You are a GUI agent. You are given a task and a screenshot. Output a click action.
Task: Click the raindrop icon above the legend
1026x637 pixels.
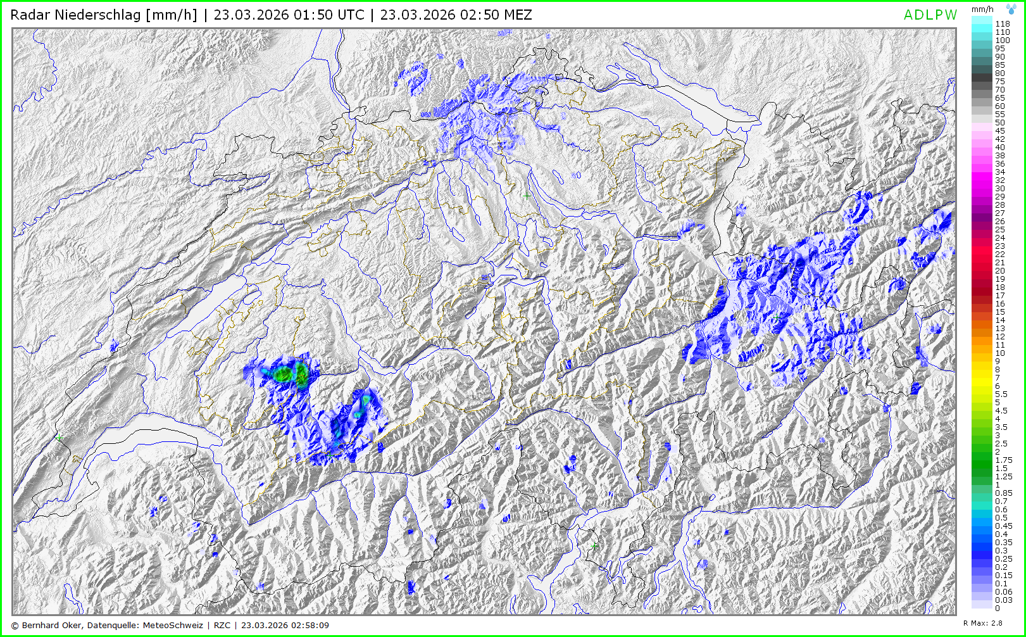point(1011,9)
